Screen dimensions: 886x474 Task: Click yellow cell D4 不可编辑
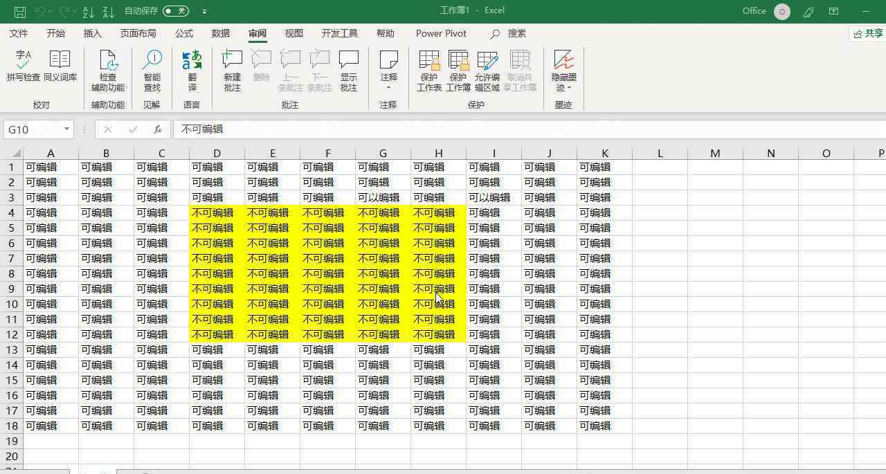[217, 212]
